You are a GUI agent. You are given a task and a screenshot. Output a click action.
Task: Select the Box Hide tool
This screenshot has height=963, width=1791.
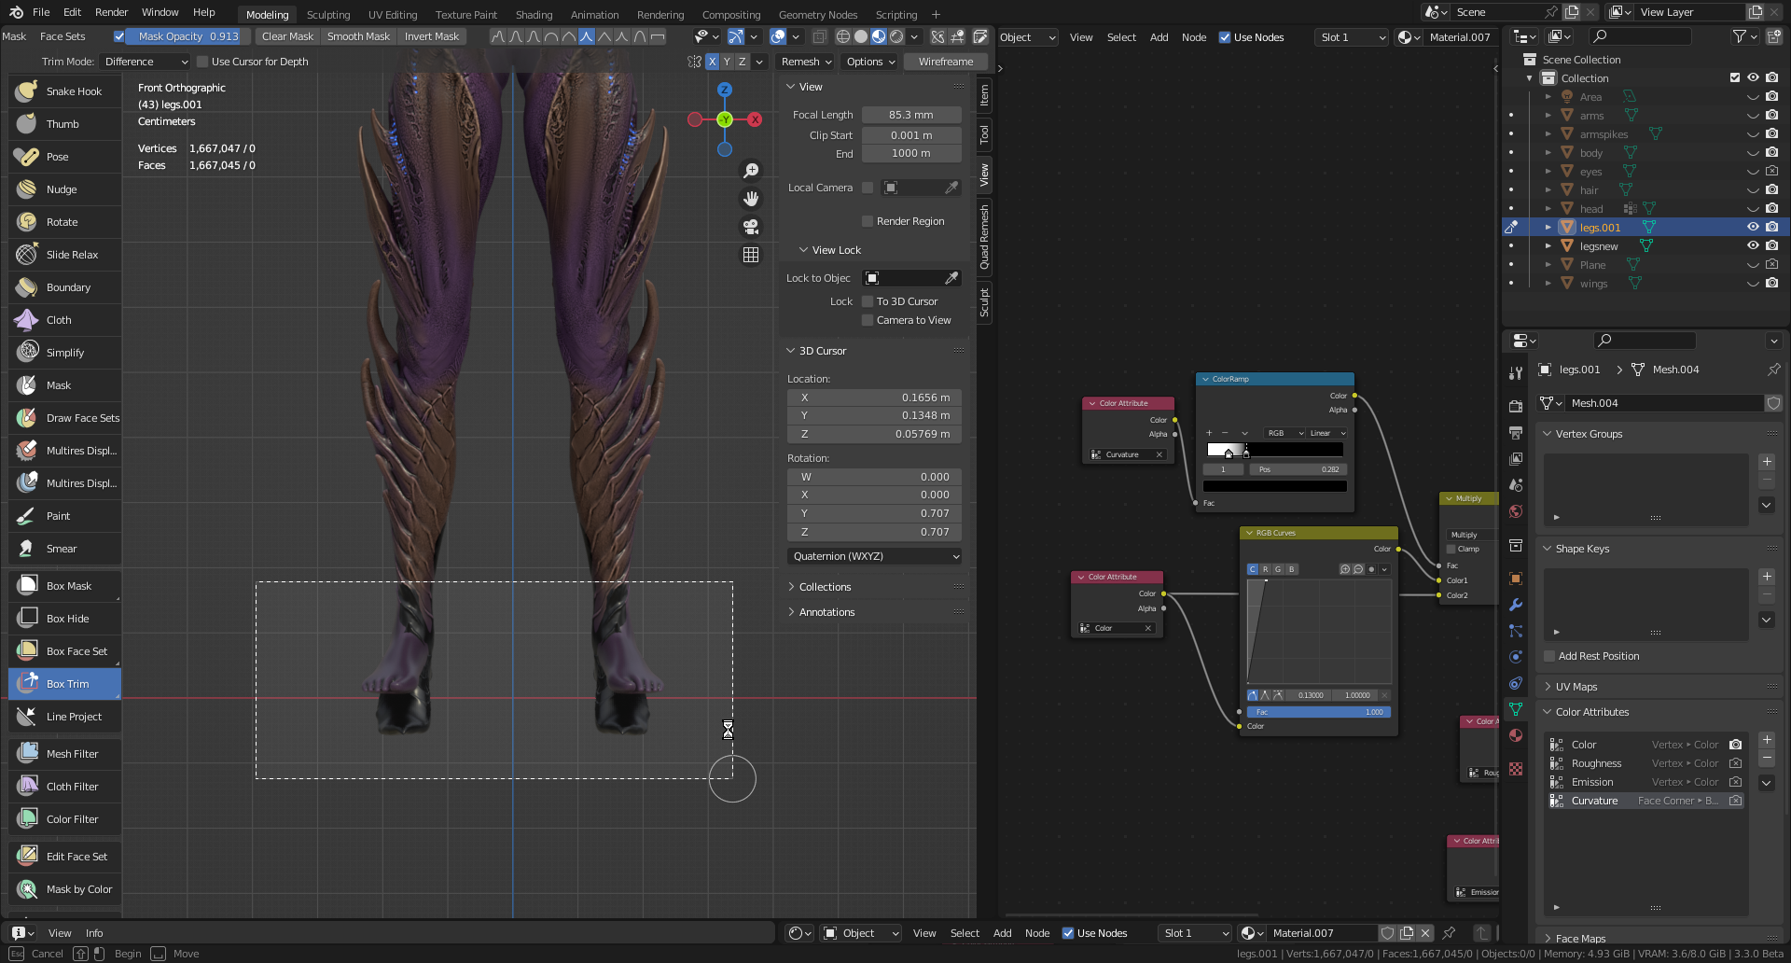(x=64, y=619)
